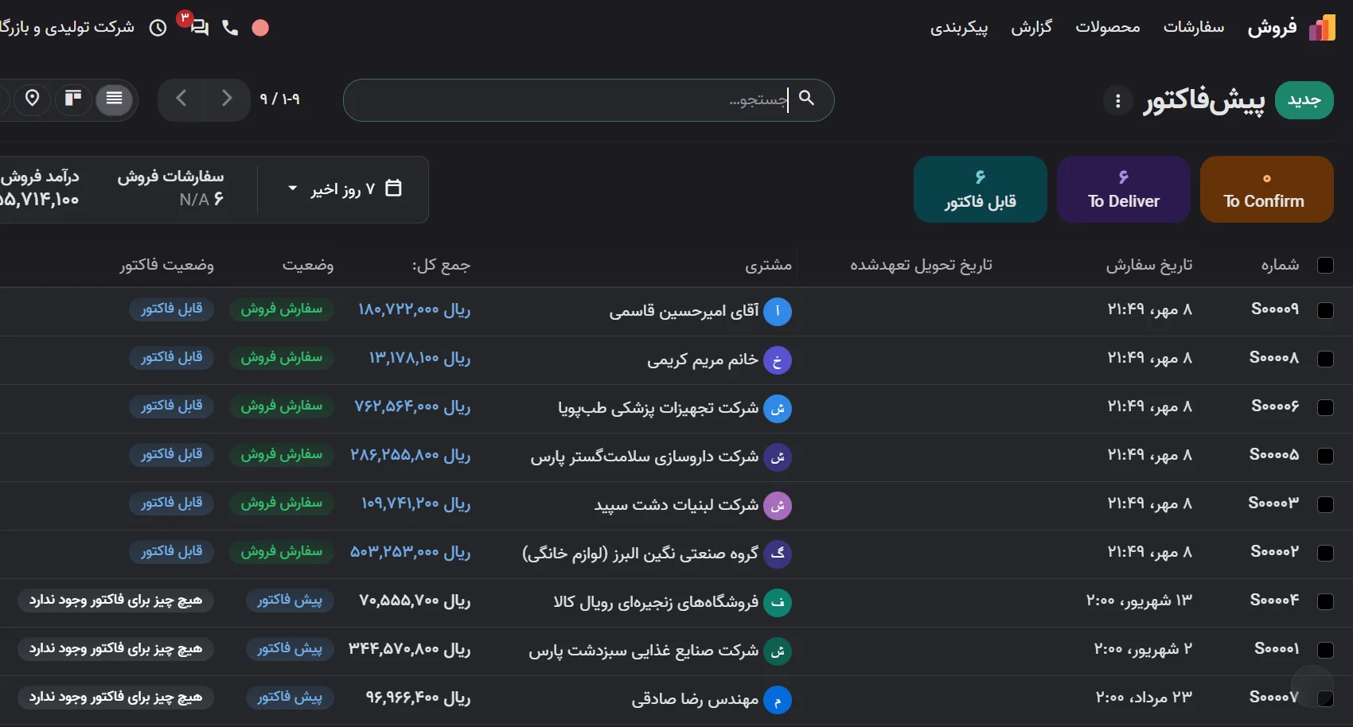Open the avatar of آقای امیرحسین قاسمی

tap(778, 311)
